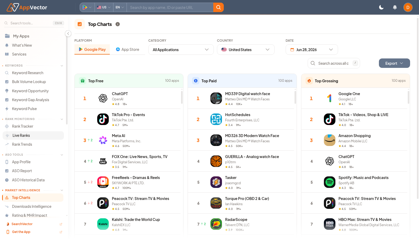Screen dimensions: 419x239
Task: Click the orange search button
Action: click(218, 7)
